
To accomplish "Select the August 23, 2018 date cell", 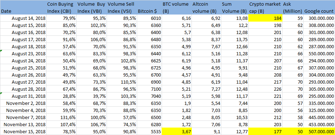I will (23, 54).
